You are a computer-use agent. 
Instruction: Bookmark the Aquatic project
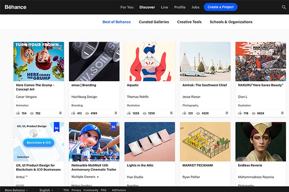171,113
